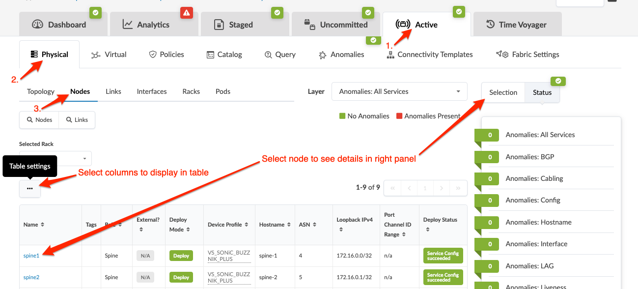Viewport: 638px width, 289px height.
Task: Click the Virtual network graph icon
Action: pyautogui.click(x=96, y=55)
